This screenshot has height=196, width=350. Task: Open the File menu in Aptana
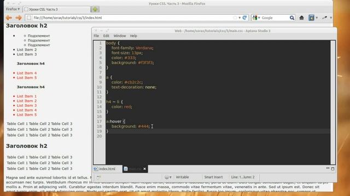click(96, 36)
